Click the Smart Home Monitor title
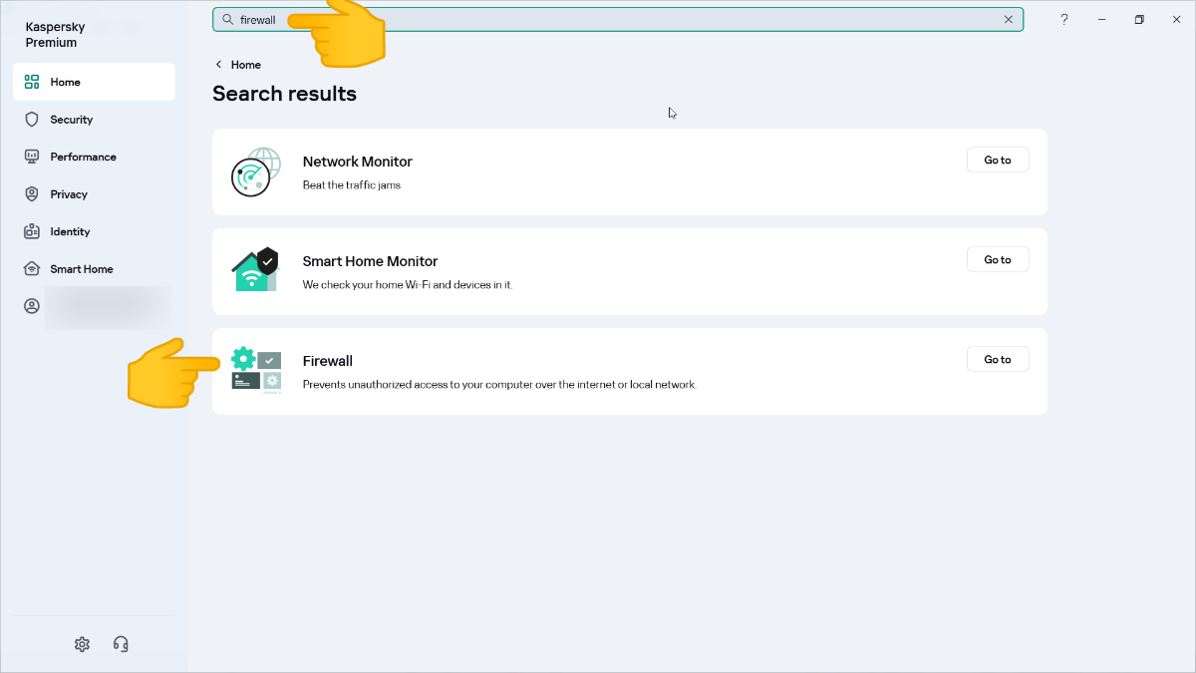1196x673 pixels. pyautogui.click(x=370, y=261)
